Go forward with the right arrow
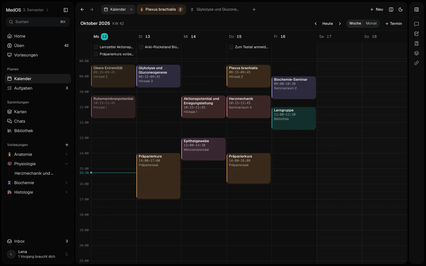Viewport: 426px width, 266px height. [x=92, y=9]
